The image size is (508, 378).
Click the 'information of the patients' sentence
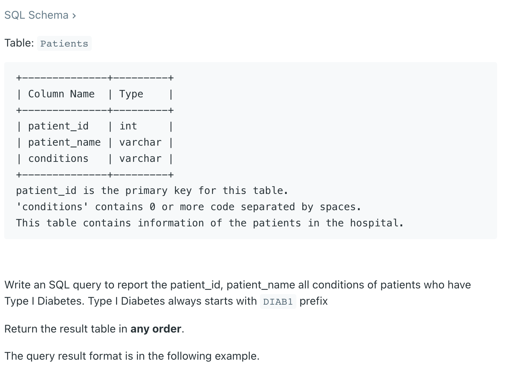click(210, 223)
